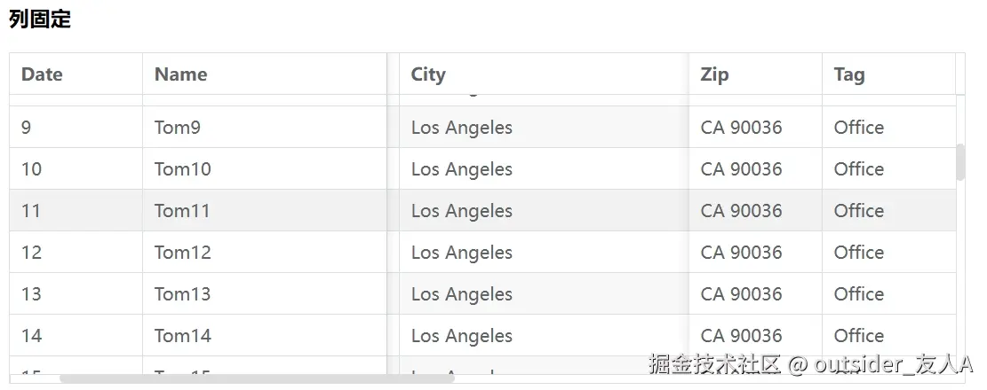This screenshot has width=987, height=390.
Task: Click the Name column header
Action: 180,74
